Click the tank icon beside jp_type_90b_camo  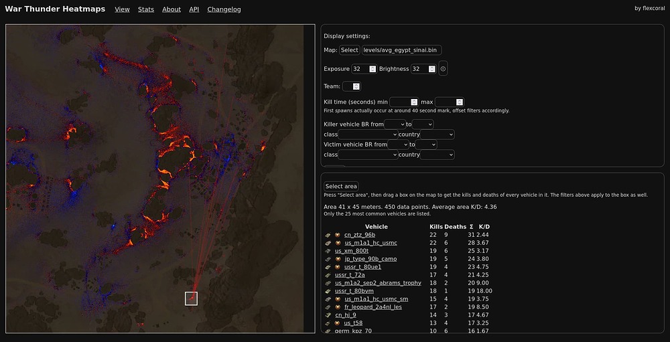(x=328, y=259)
